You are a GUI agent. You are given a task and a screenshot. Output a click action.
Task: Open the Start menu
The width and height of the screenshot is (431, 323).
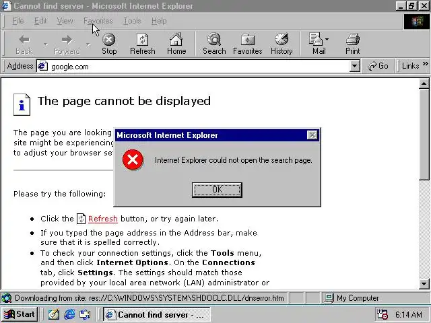[20, 314]
